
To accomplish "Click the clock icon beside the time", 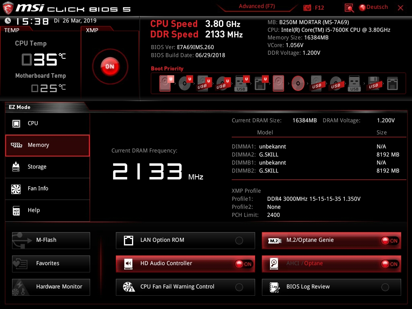I will point(8,21).
